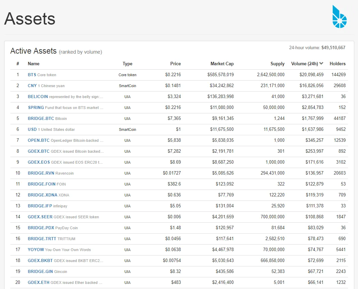Open the GDEX.BKBT asset link
The width and height of the screenshot is (358, 289).
coord(40,261)
